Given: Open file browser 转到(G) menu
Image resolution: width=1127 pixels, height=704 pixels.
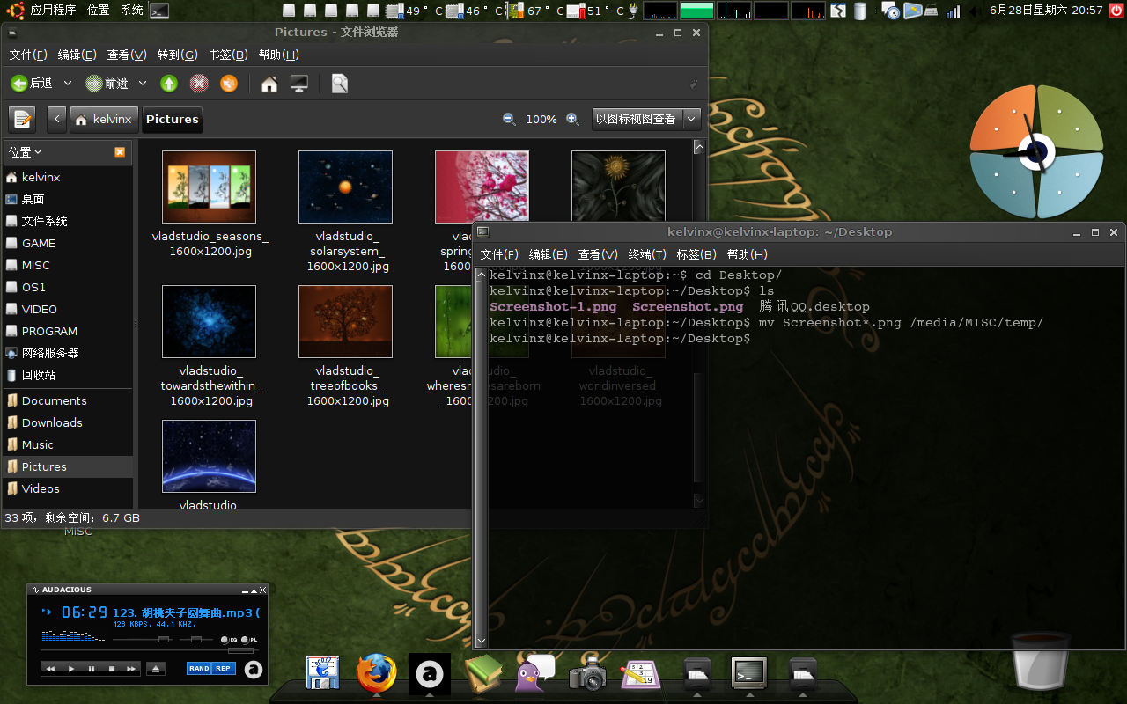Looking at the screenshot, I should (177, 55).
